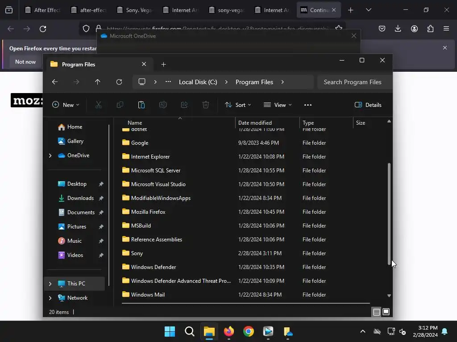Sort by Type column header
Viewport: 457px width, 342px height.
tap(308, 123)
